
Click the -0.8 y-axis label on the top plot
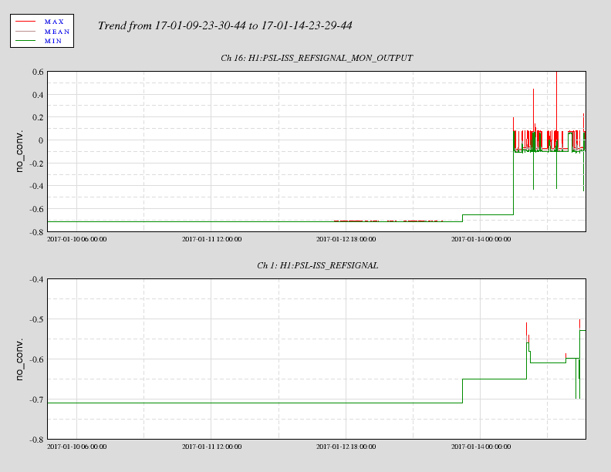36,232
